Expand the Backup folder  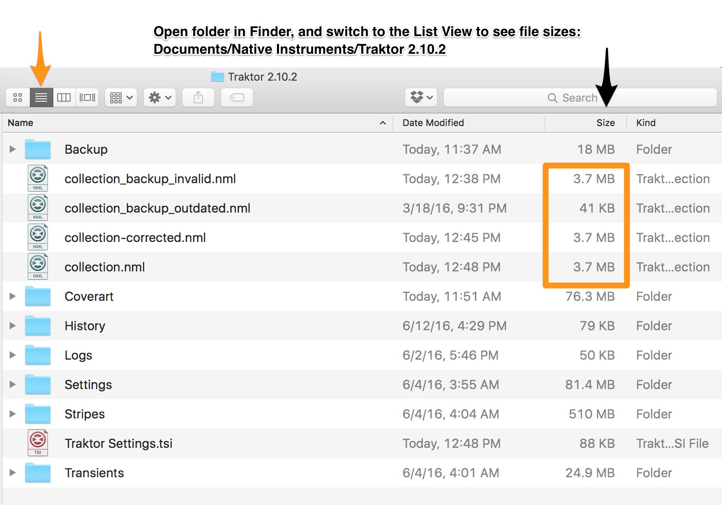tap(13, 149)
